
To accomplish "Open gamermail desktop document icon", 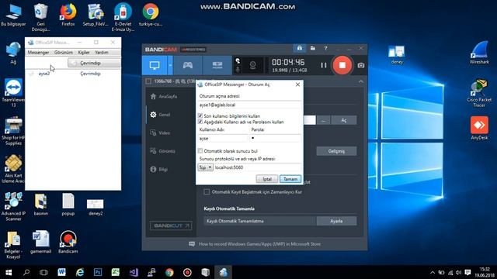I will (40, 243).
